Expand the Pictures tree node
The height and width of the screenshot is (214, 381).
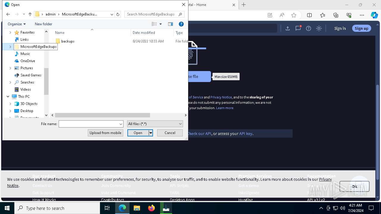coord(10,68)
